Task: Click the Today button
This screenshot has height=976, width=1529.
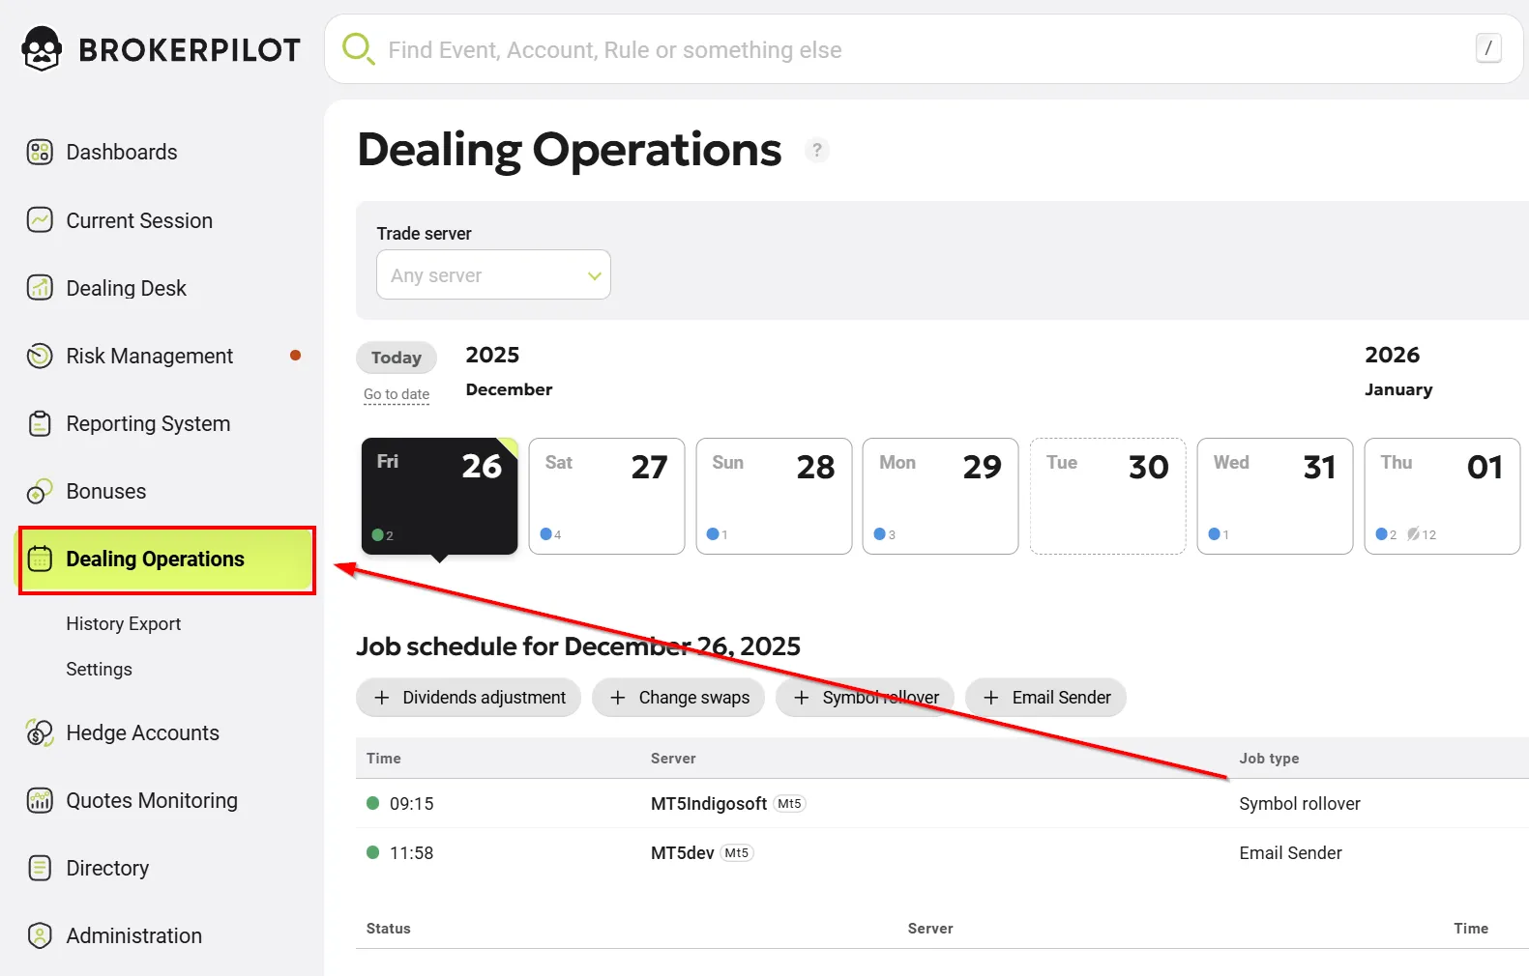Action: point(397,358)
